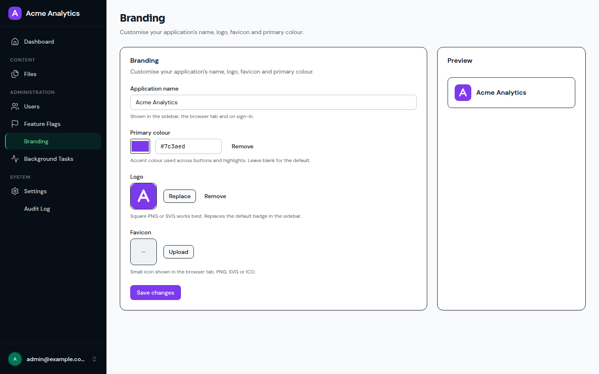Open the Settings page label
This screenshot has height=374, width=599.
point(35,191)
